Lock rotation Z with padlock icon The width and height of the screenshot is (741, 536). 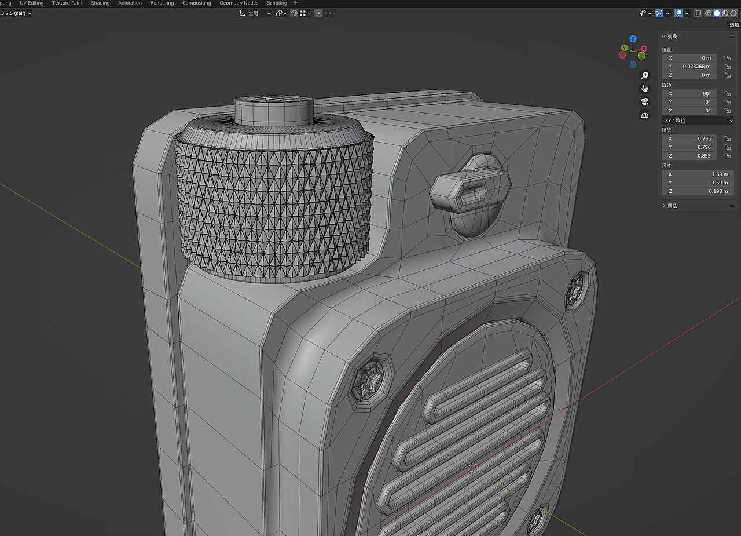coord(727,111)
